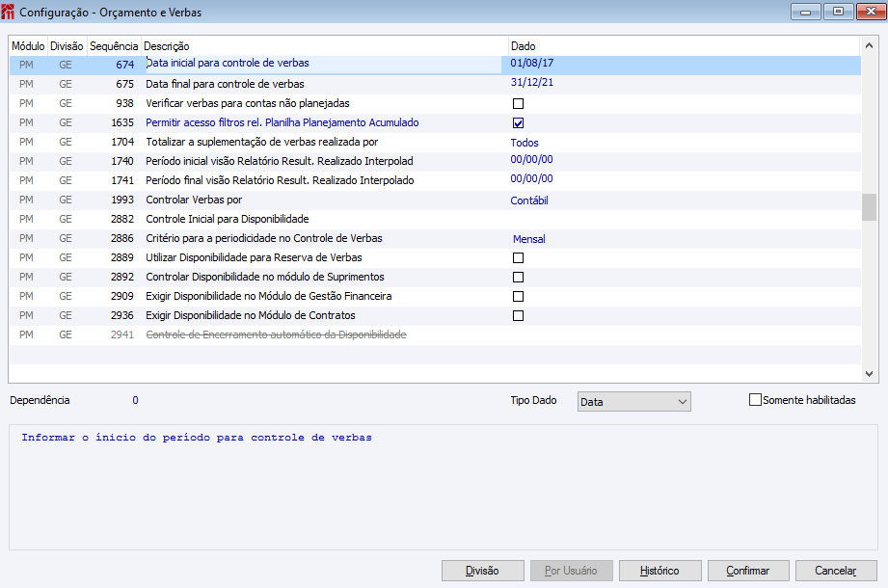Click sequence number 938
The width and height of the screenshot is (888, 588).
pyautogui.click(x=124, y=103)
